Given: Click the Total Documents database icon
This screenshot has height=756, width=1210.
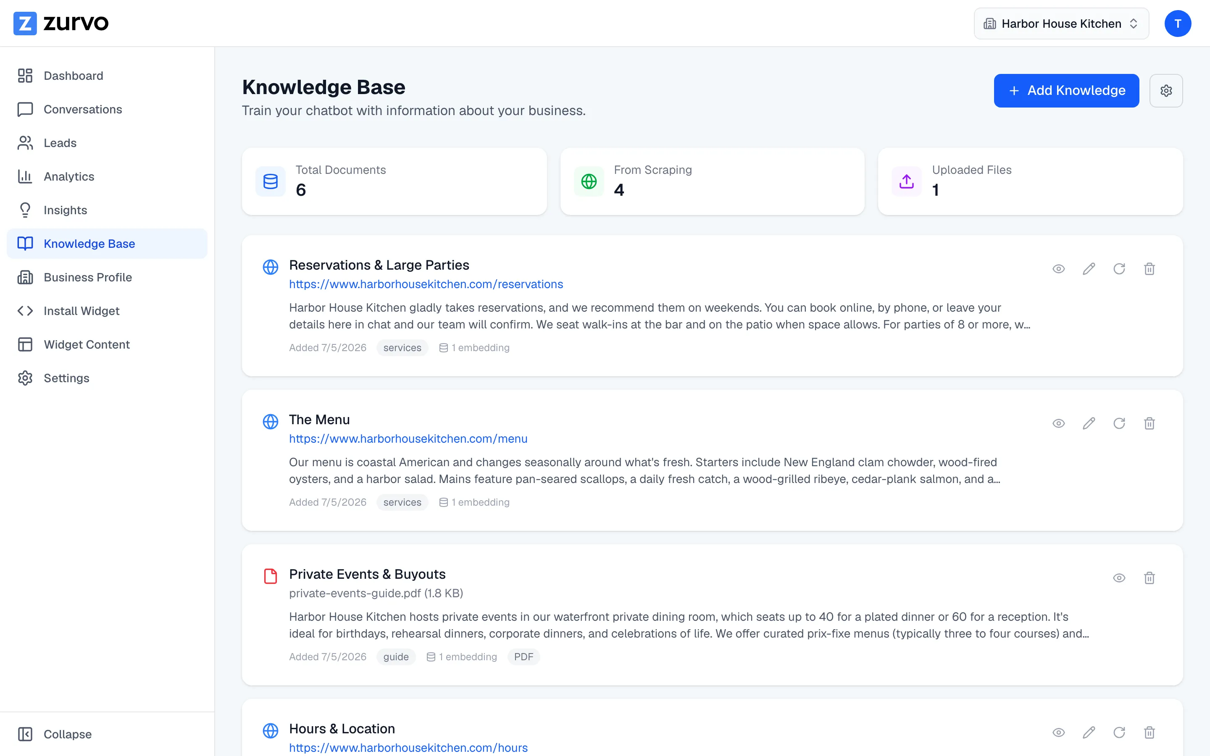Looking at the screenshot, I should tap(271, 181).
